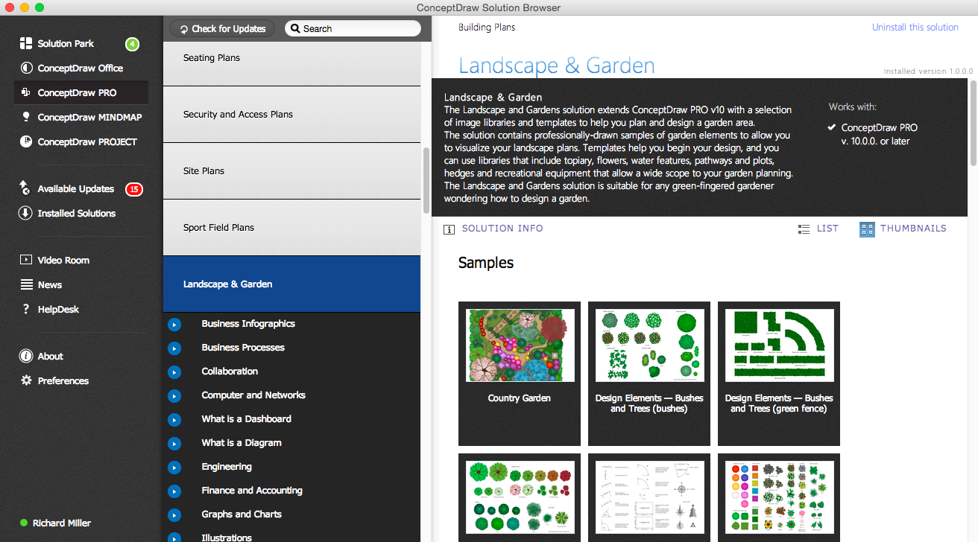Open Bushes and Trees (green fence) thumbnail
This screenshot has width=978, height=542.
click(779, 374)
